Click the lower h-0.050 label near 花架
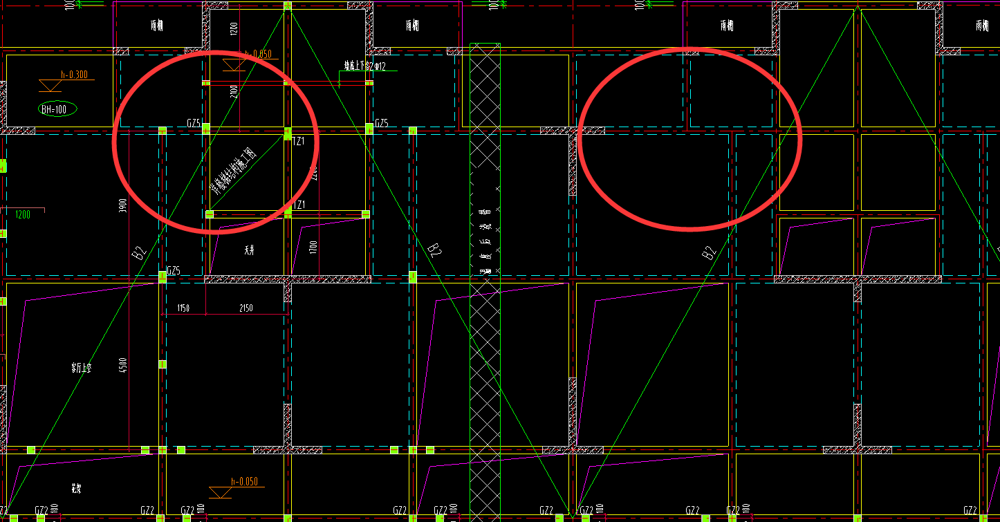This screenshot has height=522, width=1000. tap(244, 481)
